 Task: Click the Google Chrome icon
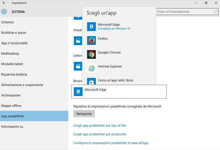[x=91, y=55]
